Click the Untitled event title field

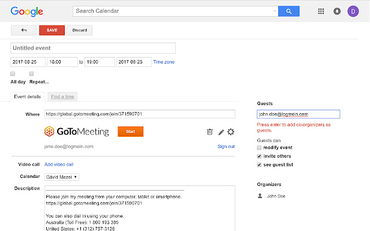click(93, 49)
